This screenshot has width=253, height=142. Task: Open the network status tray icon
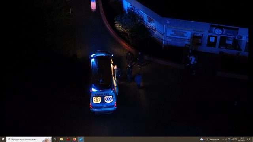coord(229,139)
